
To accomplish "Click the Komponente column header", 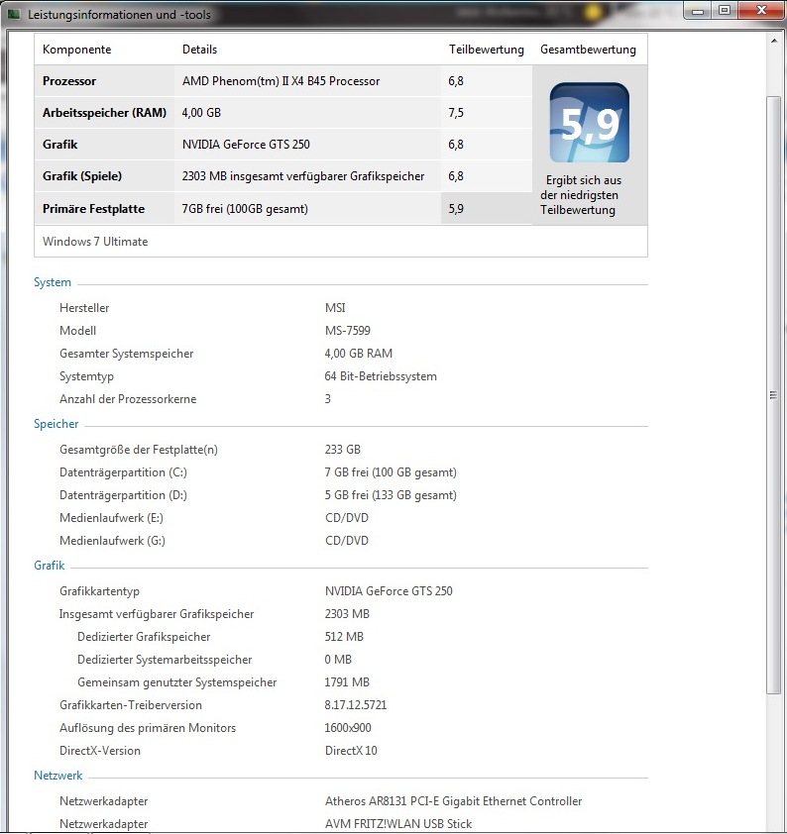I will (76, 50).
